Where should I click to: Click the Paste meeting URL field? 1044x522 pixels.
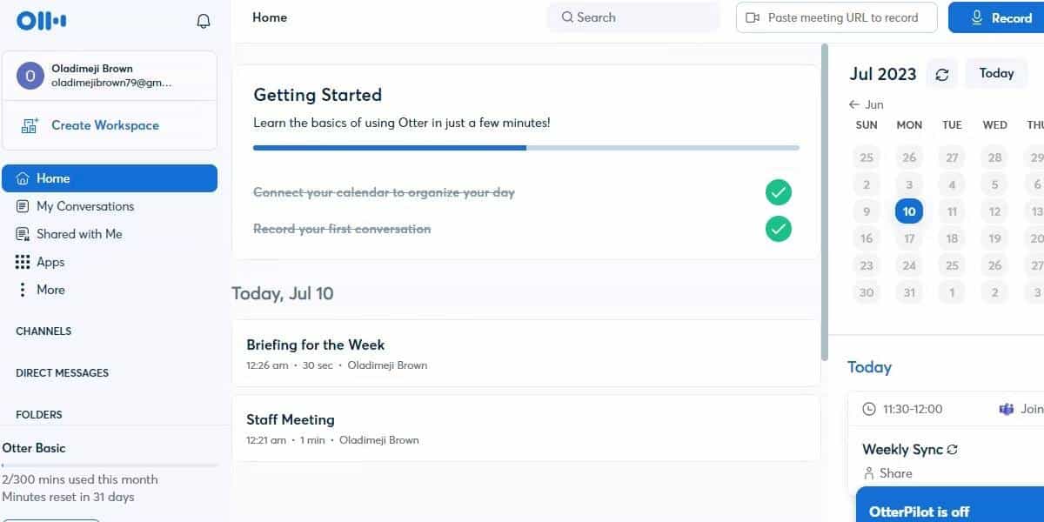point(836,17)
